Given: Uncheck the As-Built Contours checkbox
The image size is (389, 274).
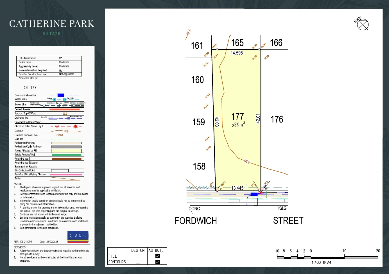Looking at the screenshot, I should coord(157,262).
